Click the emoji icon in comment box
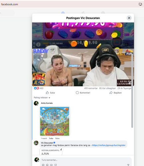This screenshot has width=144, height=166. [x=47, y=165]
